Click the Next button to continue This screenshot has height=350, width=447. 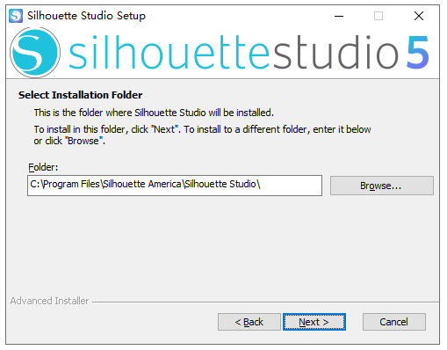point(314,322)
